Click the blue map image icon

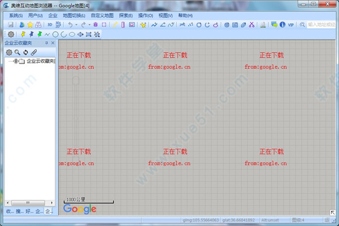click(x=235, y=25)
